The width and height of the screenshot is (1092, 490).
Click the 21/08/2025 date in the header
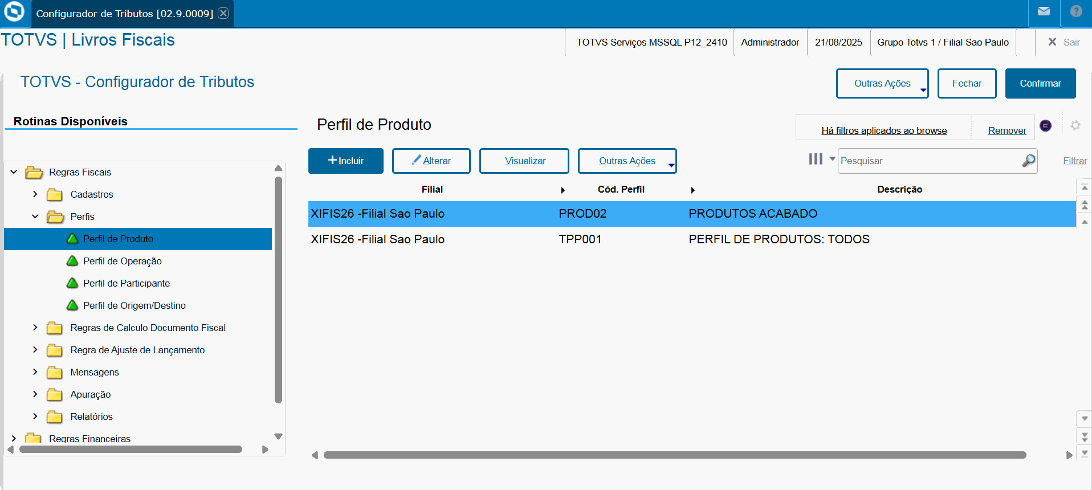pyautogui.click(x=838, y=42)
